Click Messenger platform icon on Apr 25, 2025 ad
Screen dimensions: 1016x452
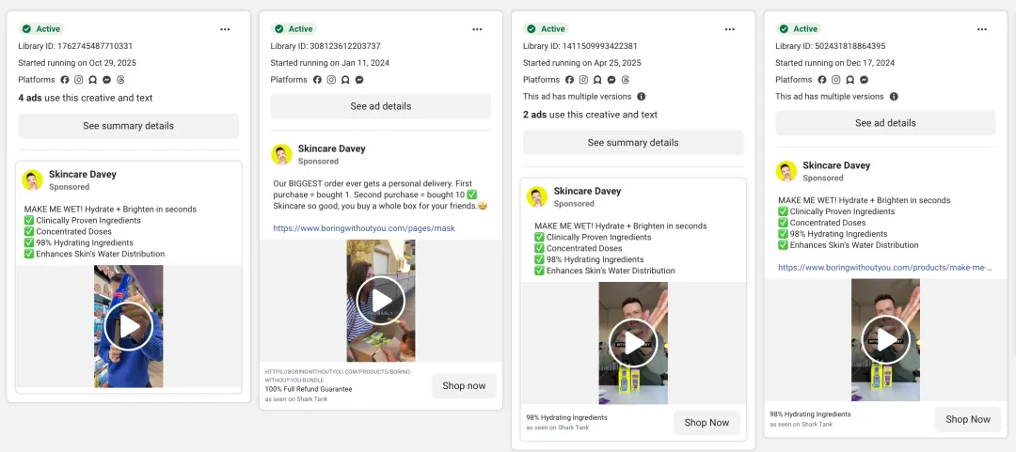point(611,80)
